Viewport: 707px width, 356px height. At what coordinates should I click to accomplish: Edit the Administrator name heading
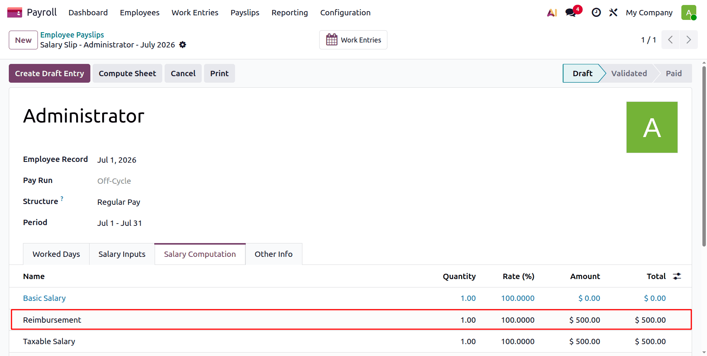pyautogui.click(x=84, y=116)
